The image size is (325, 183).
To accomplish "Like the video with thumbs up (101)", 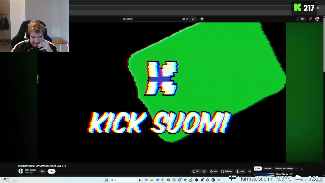I will pos(196,171).
